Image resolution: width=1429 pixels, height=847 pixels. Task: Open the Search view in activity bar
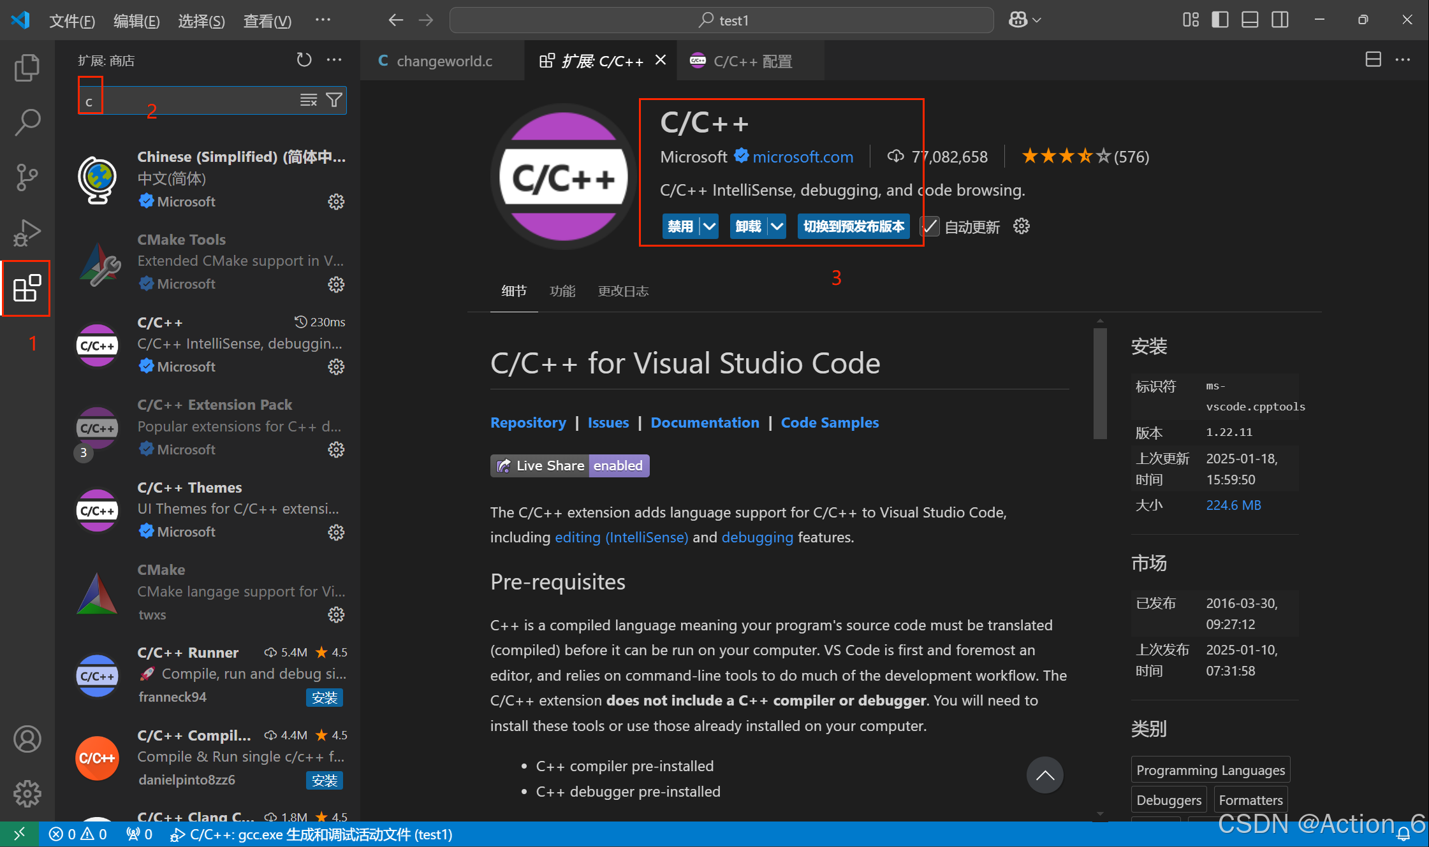pyautogui.click(x=27, y=122)
